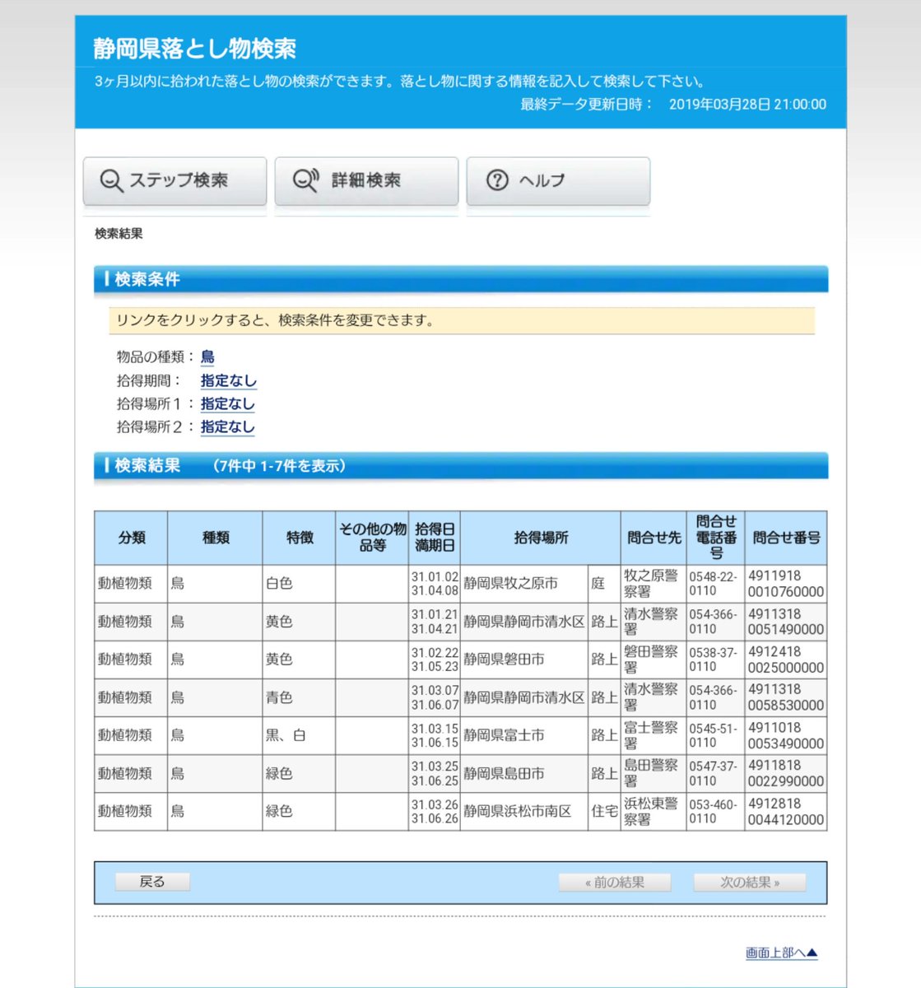Image resolution: width=921 pixels, height=988 pixels.
Task: Select inquiry number 4911318 0051490000
Action: click(786, 622)
